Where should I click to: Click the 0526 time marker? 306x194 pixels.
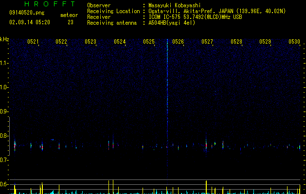point(178,41)
